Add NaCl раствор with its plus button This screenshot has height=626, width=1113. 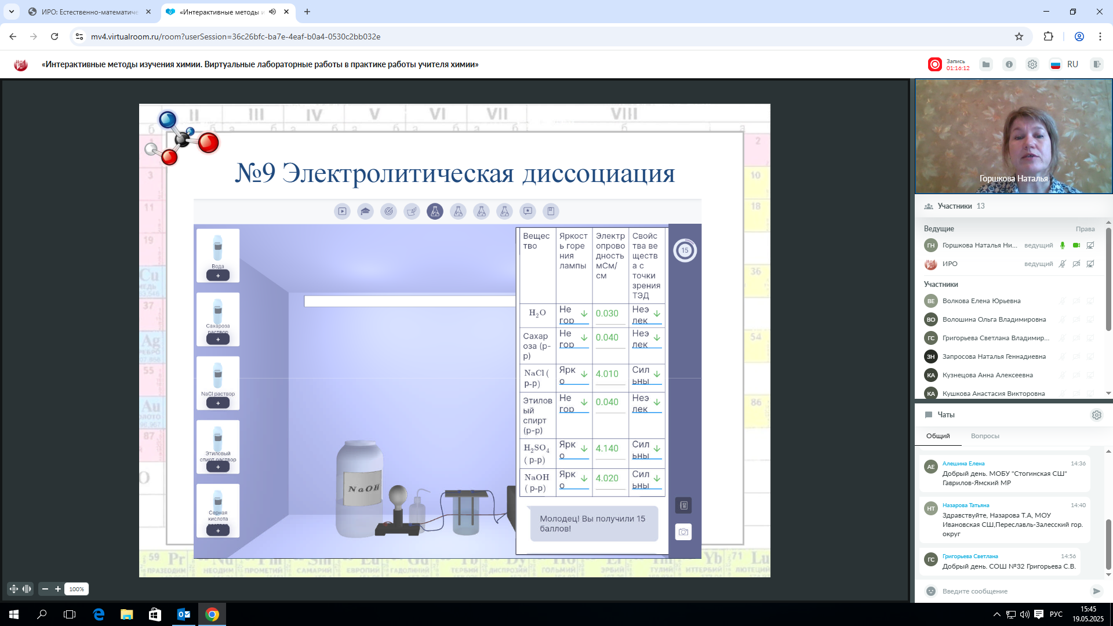tap(218, 403)
